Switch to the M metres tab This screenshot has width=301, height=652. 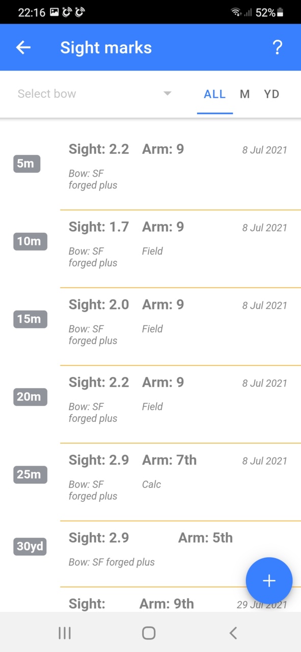coord(245,94)
